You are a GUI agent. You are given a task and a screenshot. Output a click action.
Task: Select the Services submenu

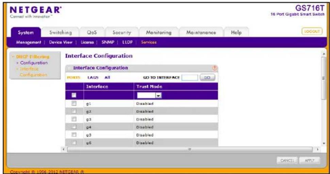pyautogui.click(x=149, y=42)
